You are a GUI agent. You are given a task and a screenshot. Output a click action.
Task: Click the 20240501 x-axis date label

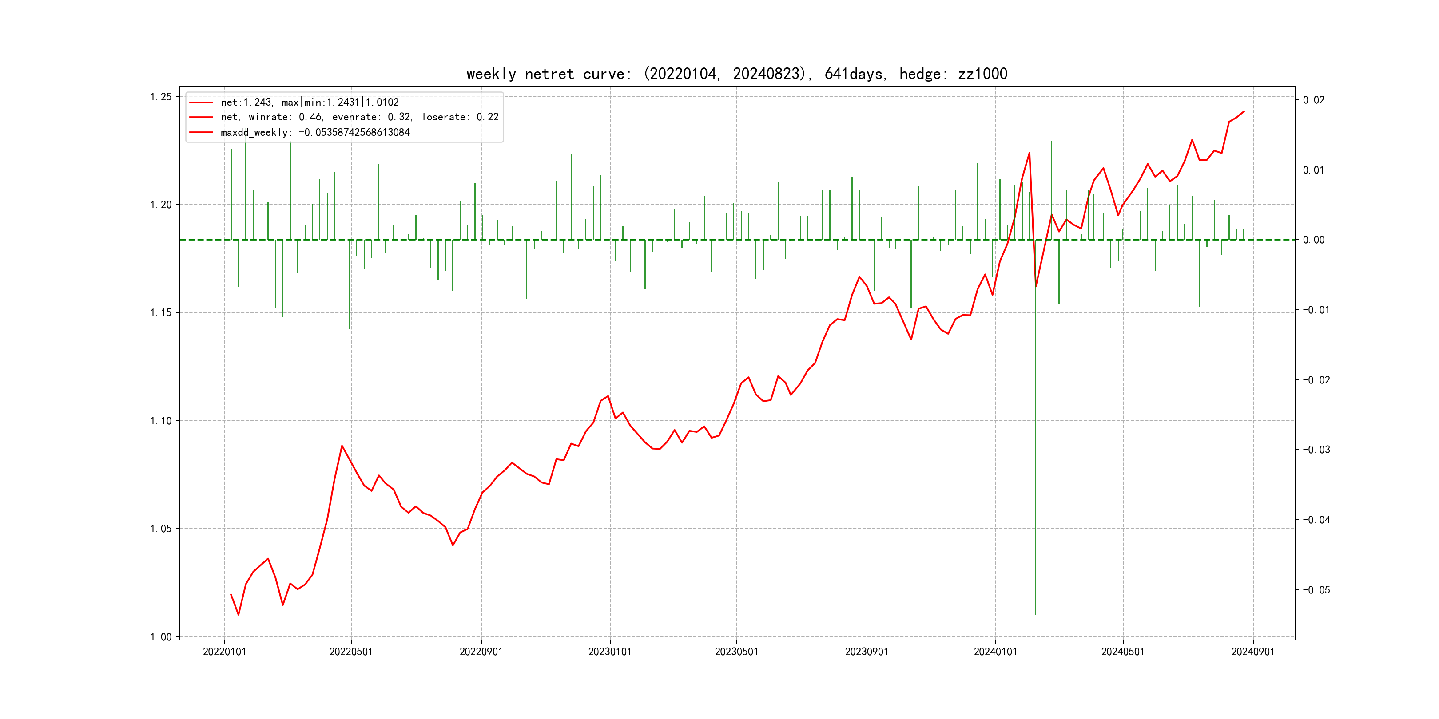1122,652
